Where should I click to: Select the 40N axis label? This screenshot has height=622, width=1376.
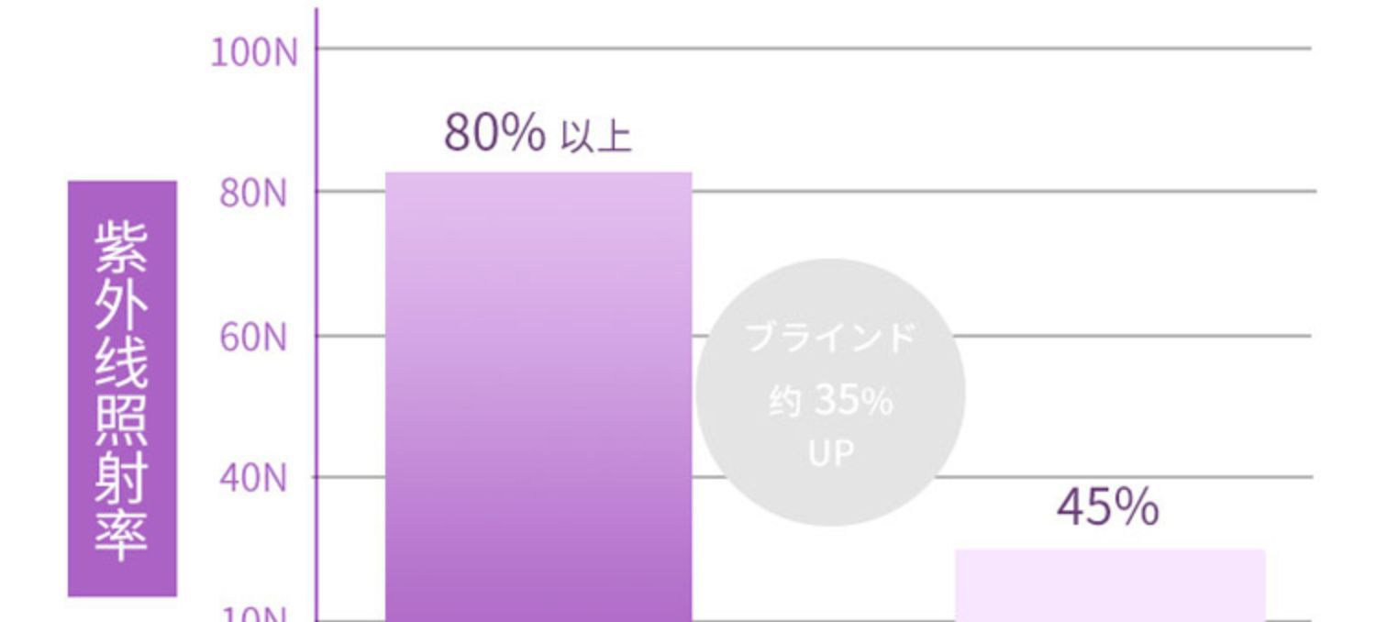click(253, 478)
